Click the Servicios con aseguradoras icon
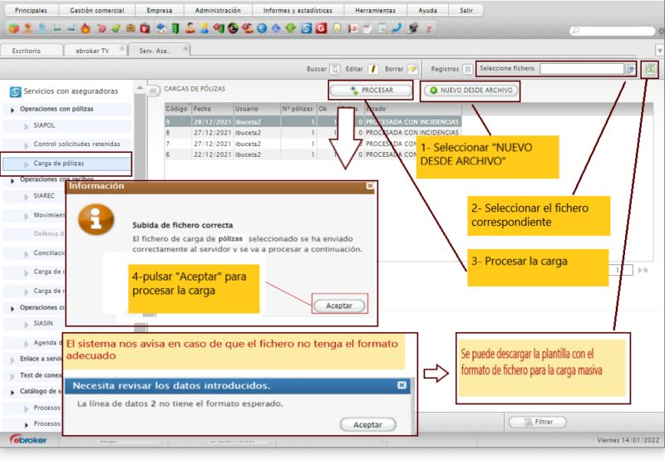This screenshot has height=465, width=665. (14, 91)
